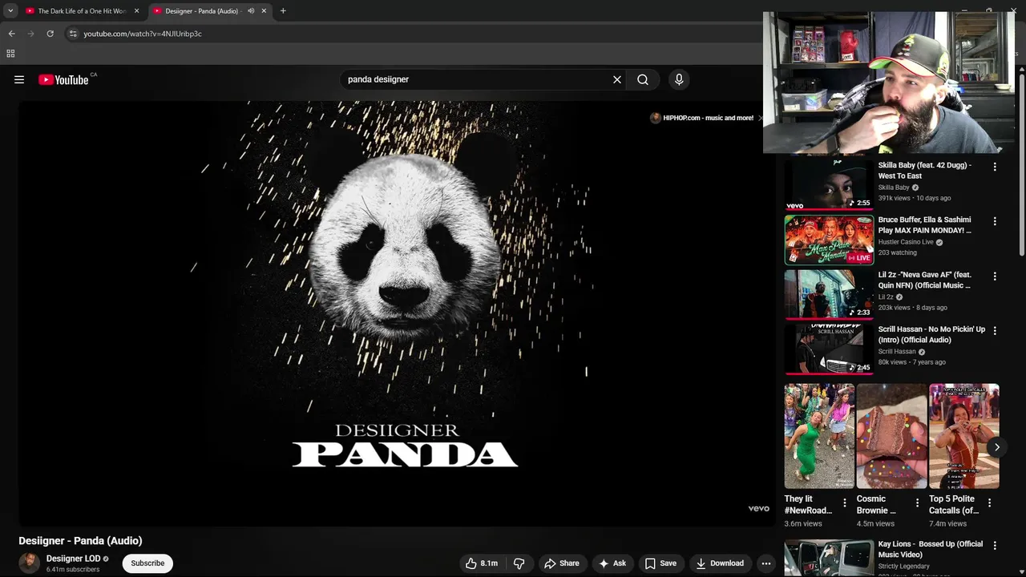1026x577 pixels.
Task: Switch to 'The Dark Life of a One Hit Won' tab
Action: [83, 11]
